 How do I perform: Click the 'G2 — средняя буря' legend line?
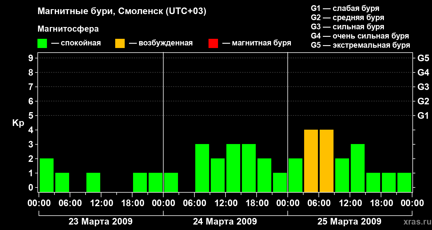(348, 18)
